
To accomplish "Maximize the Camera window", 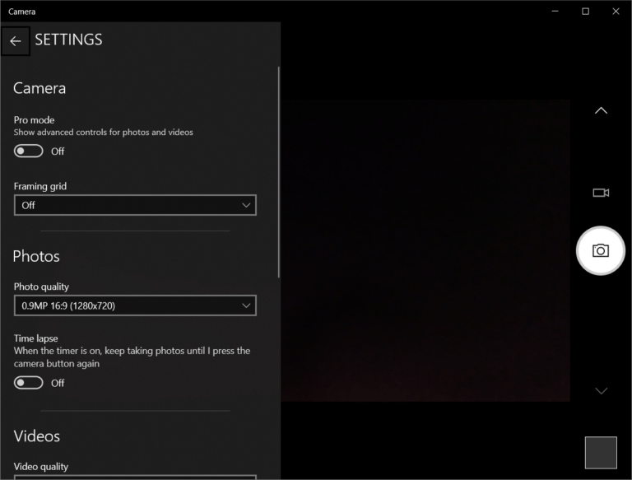I will click(x=585, y=12).
